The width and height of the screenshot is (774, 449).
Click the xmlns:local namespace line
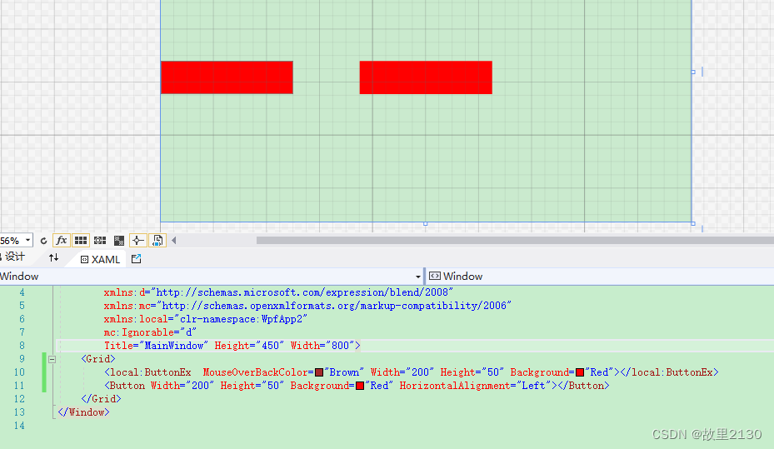pos(205,319)
